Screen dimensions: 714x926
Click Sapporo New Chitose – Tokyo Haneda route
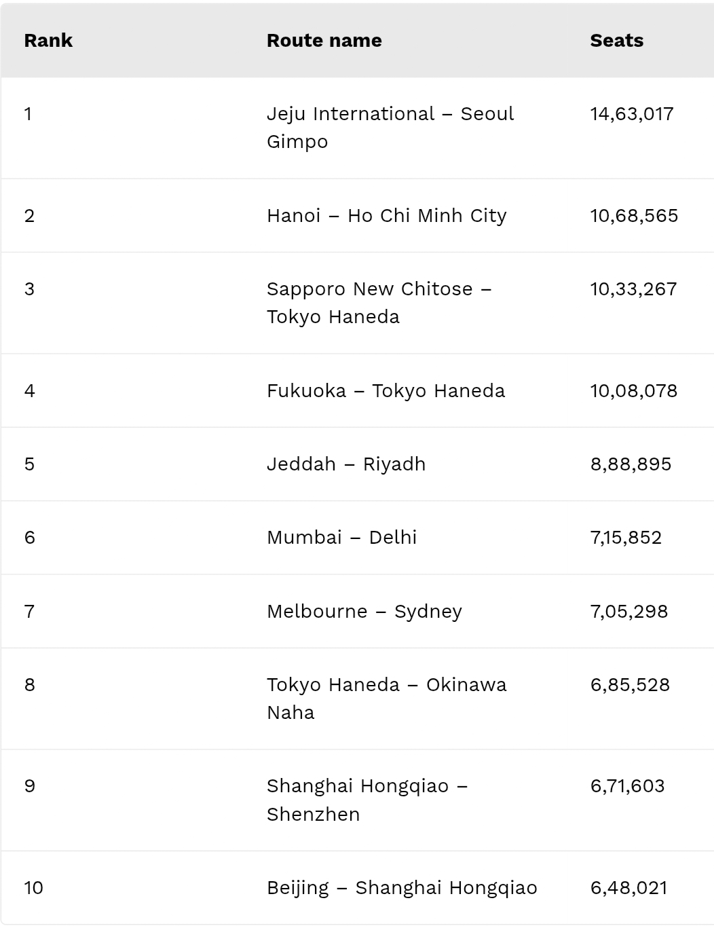379,303
